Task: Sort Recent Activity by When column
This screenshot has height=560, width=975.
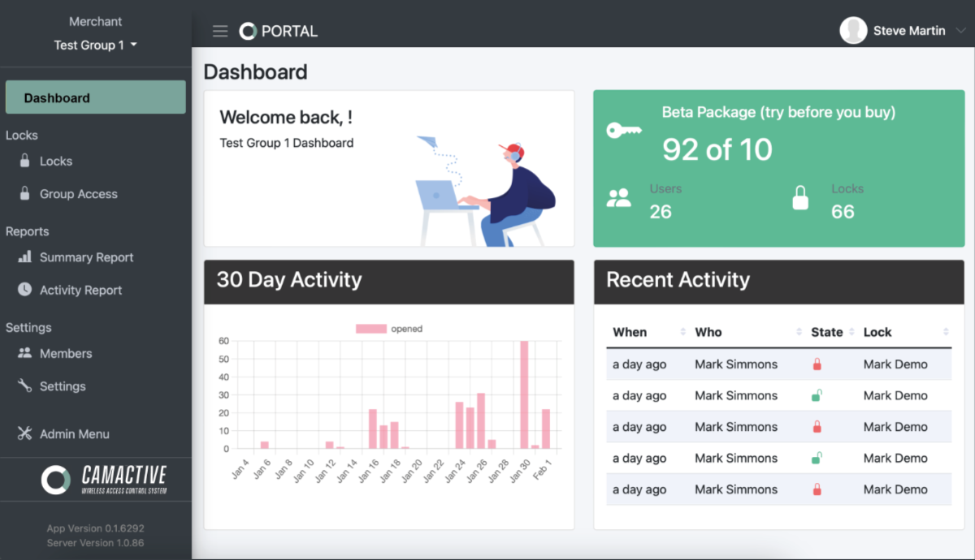Action: pos(648,332)
